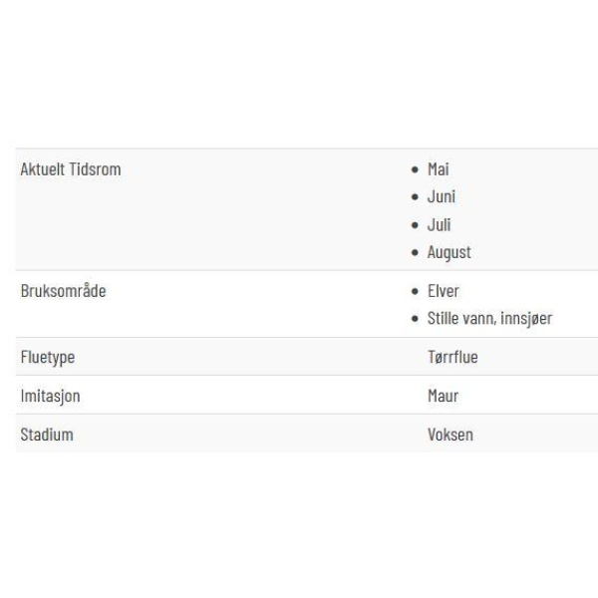This screenshot has height=598, width=598.
Task: Click the bullet beside Elver
Action: 415,291
